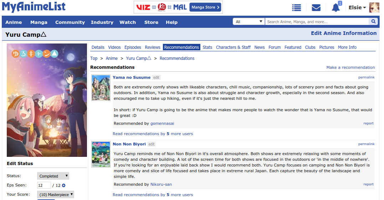Click Edit Anime Information link
384x200 pixels.
click(344, 33)
